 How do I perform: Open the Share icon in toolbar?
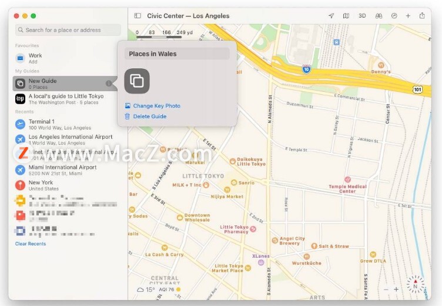pyautogui.click(x=422, y=15)
